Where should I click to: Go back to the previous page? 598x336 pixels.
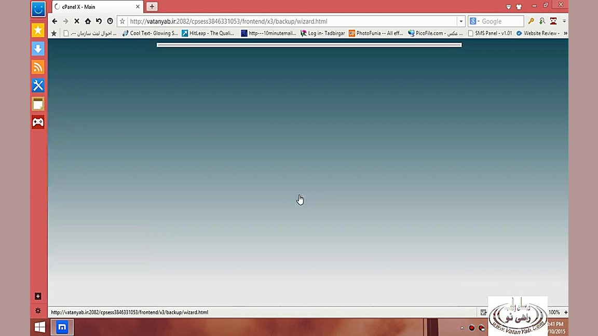[55, 21]
